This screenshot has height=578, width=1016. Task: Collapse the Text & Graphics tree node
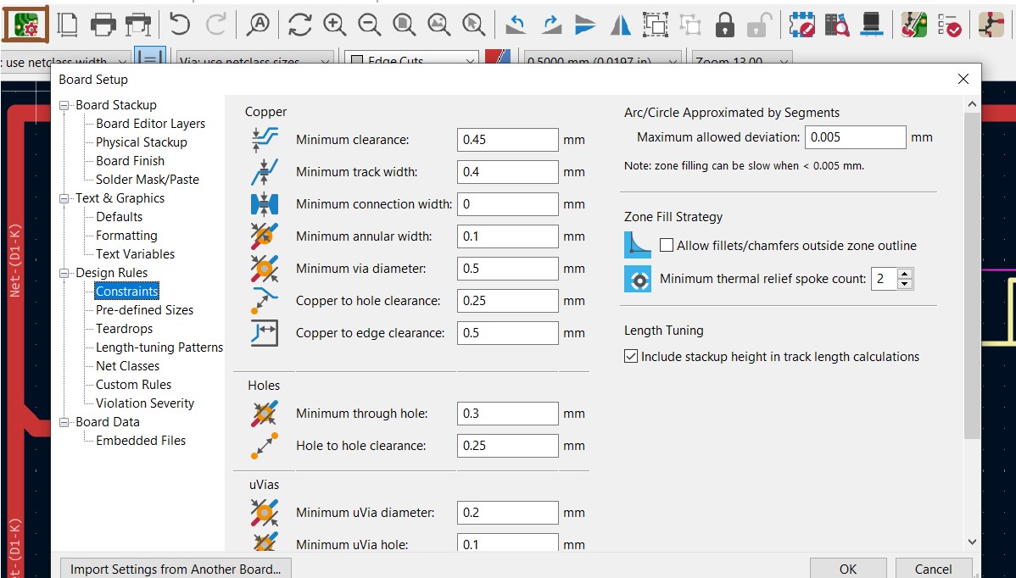(x=64, y=198)
